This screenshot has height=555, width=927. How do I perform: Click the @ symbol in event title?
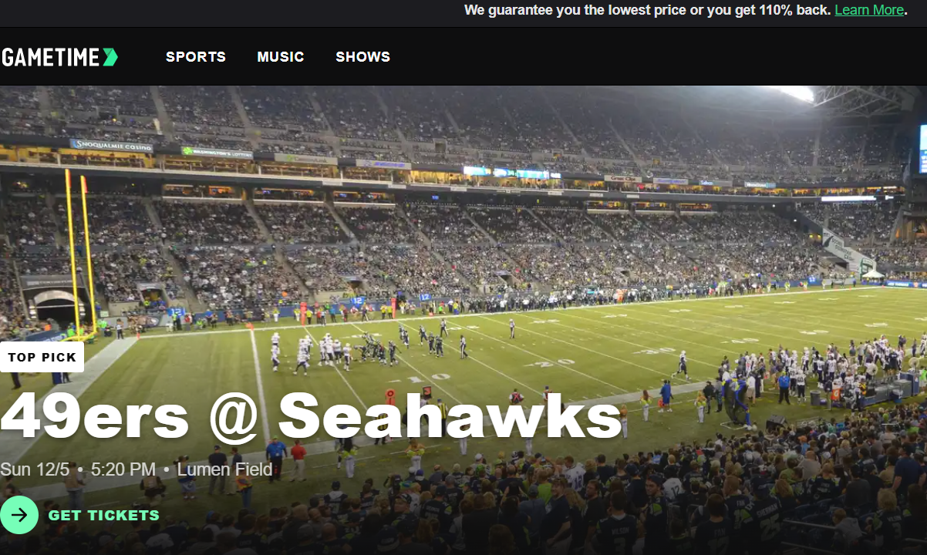[x=234, y=417]
